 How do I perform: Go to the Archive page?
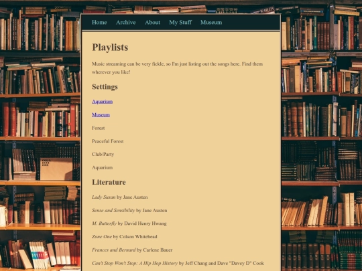126,22
